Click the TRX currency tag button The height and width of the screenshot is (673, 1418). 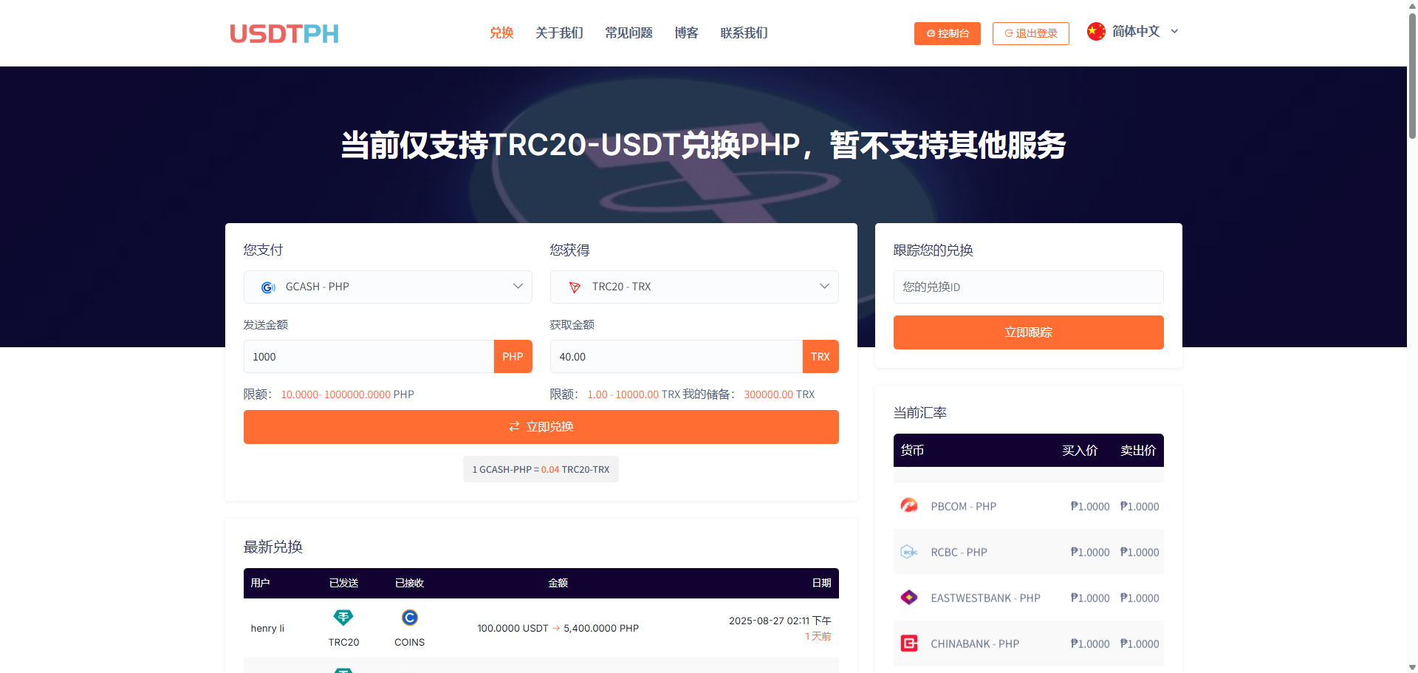pos(821,357)
